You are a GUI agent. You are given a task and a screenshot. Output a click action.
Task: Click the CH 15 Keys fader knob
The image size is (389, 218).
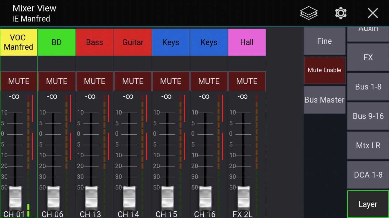(167, 197)
